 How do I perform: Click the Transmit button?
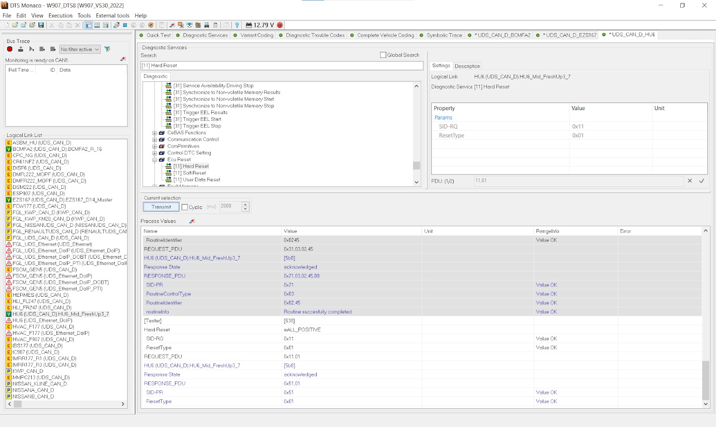tap(161, 207)
